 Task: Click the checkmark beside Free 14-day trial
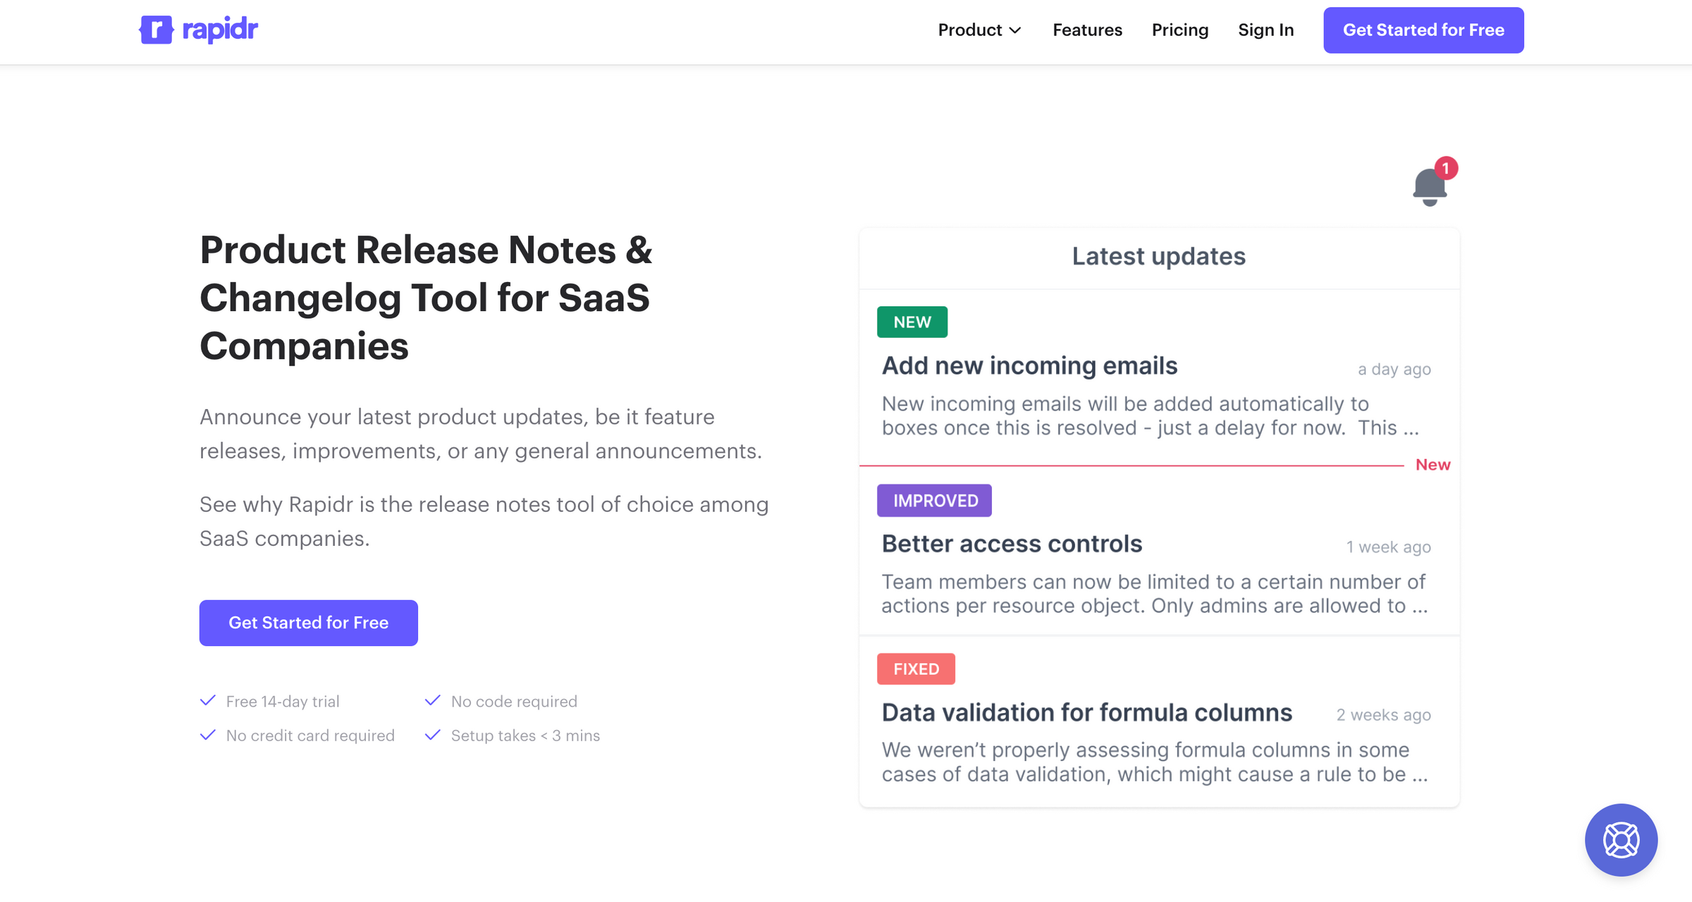click(x=208, y=700)
